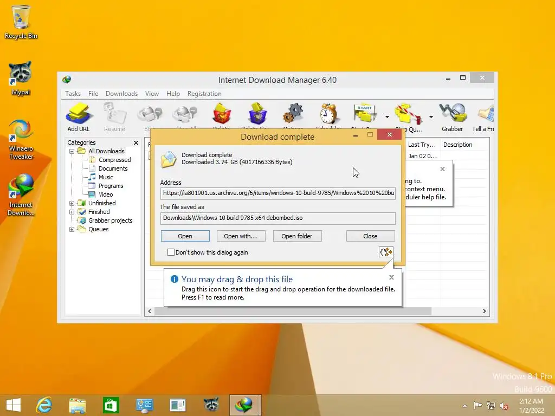
Task: Click the scroll right arrow
Action: (x=484, y=311)
